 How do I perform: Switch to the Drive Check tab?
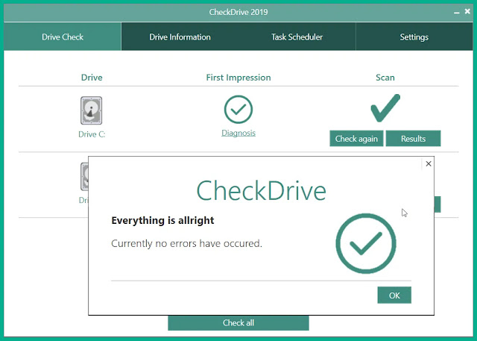63,37
